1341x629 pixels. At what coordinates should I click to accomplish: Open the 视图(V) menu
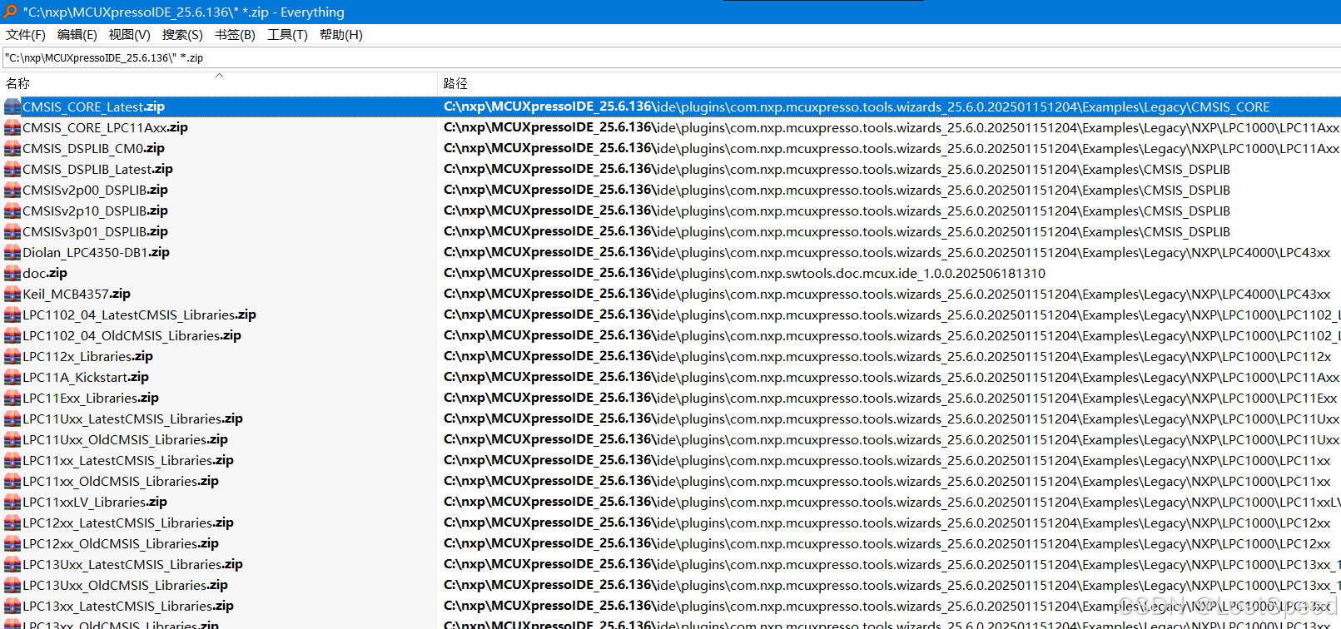(130, 35)
